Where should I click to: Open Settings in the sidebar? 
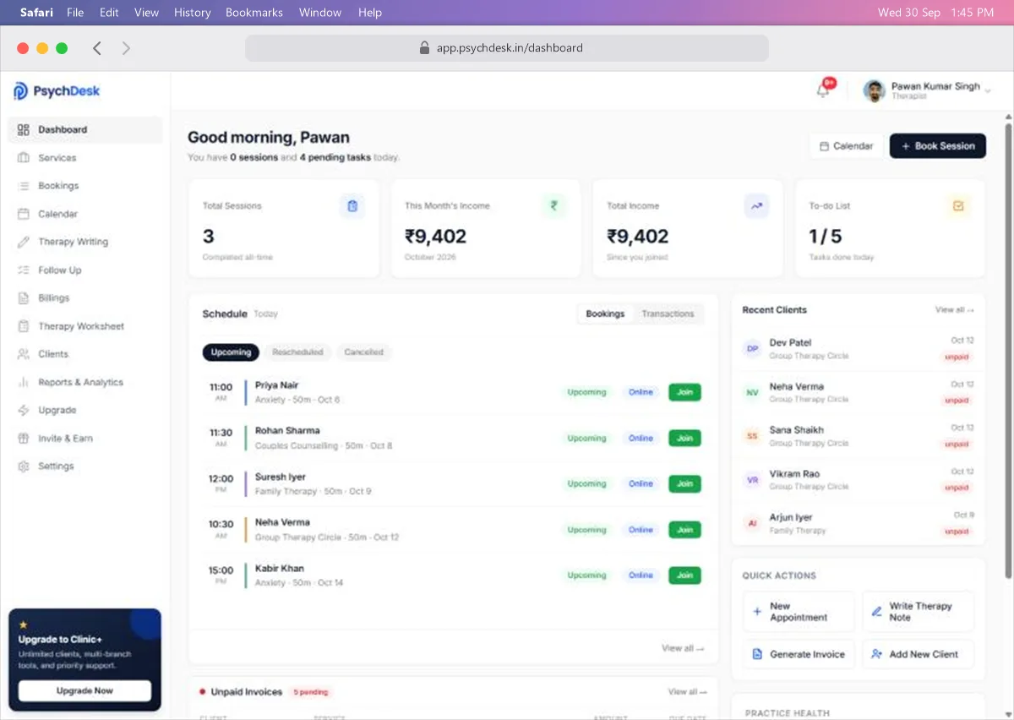84,466
